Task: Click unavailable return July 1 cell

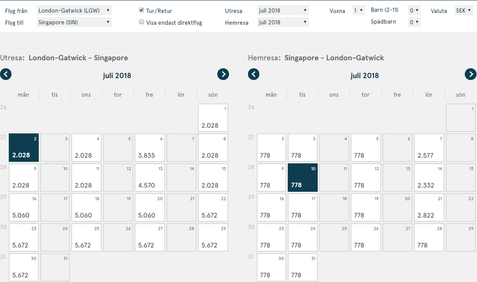Action: (x=461, y=118)
